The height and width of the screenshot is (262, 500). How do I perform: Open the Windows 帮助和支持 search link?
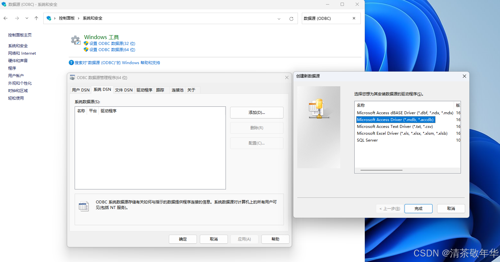(x=117, y=62)
